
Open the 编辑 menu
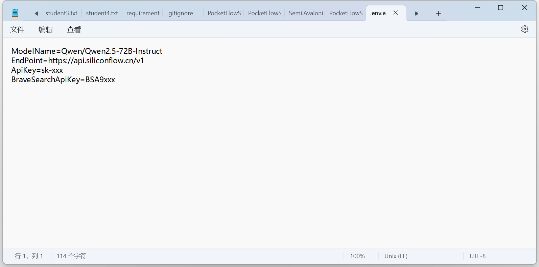pyautogui.click(x=46, y=30)
